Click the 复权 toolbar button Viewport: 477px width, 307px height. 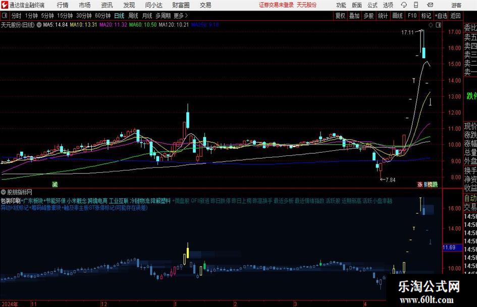340,16
